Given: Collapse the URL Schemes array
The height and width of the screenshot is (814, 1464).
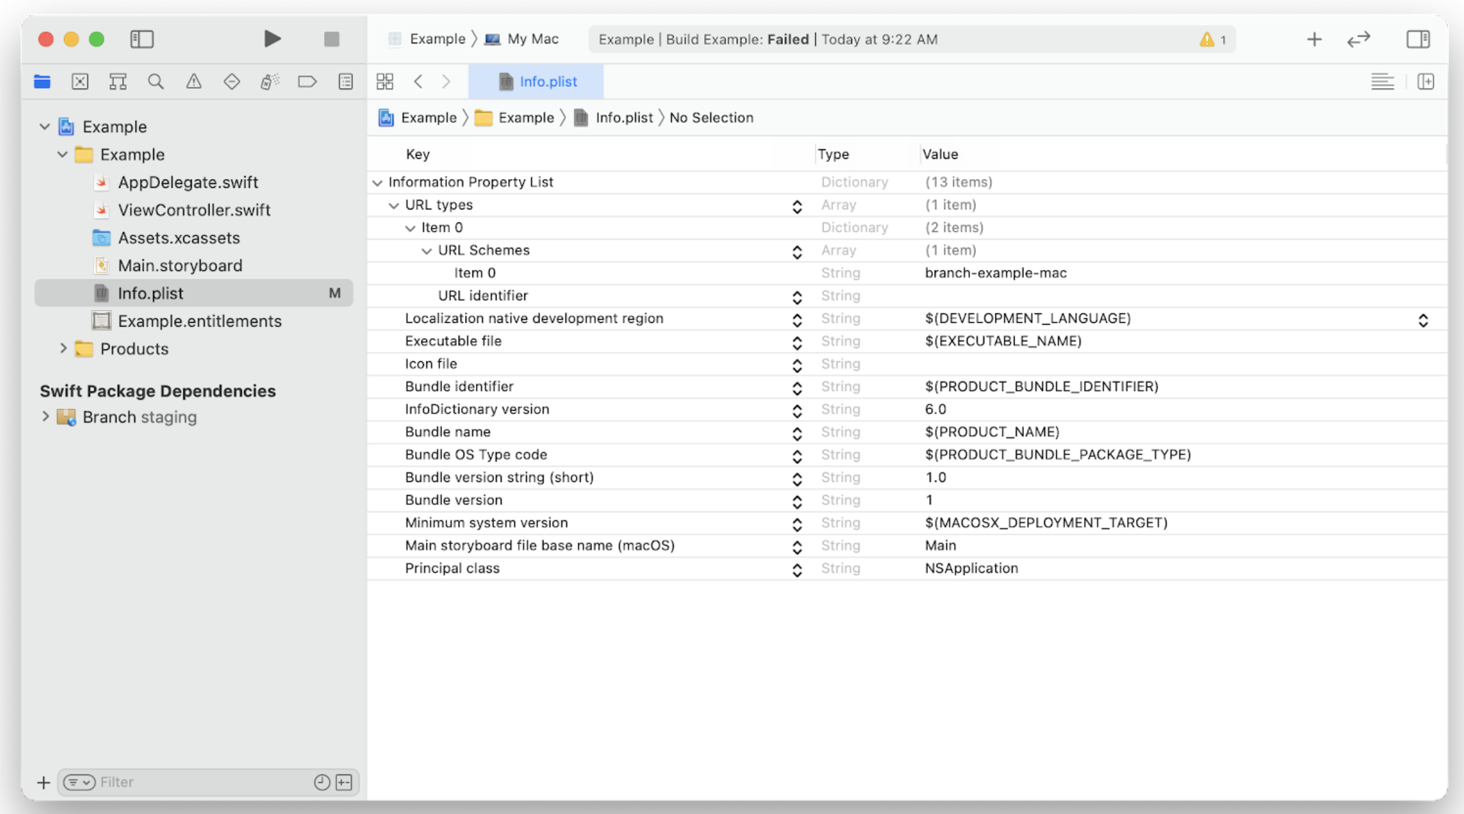Looking at the screenshot, I should coord(426,251).
